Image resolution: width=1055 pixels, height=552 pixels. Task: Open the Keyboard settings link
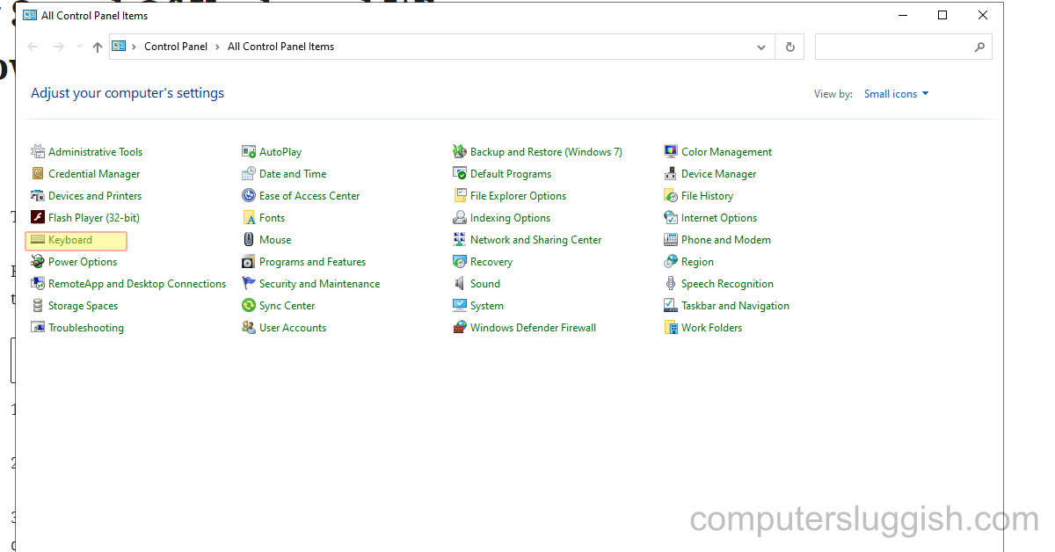pyautogui.click(x=70, y=240)
